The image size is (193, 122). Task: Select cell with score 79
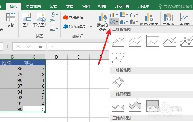click(x=12, y=74)
